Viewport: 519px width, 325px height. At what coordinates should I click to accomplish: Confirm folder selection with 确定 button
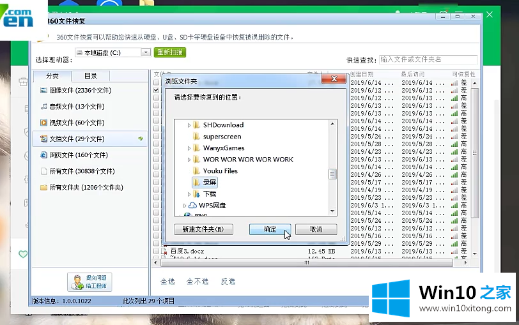(270, 229)
